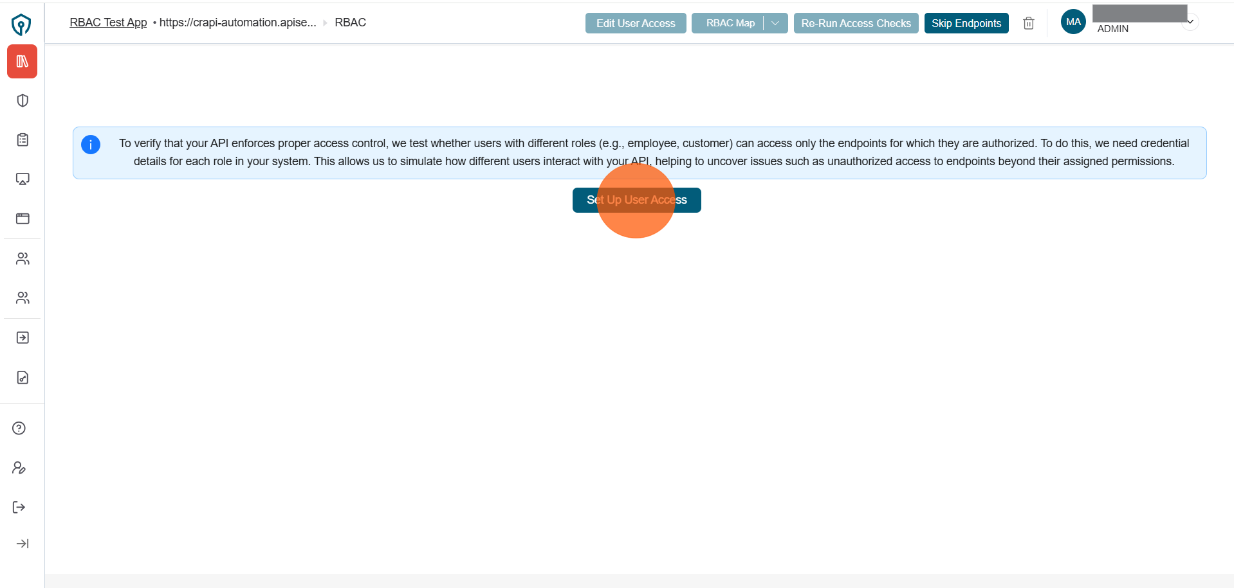Click the MA avatar circle
Screen dimensions: 1234x588
[1072, 21]
